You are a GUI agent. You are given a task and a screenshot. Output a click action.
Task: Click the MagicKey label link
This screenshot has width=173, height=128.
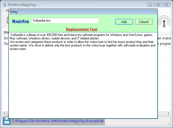(21, 21)
